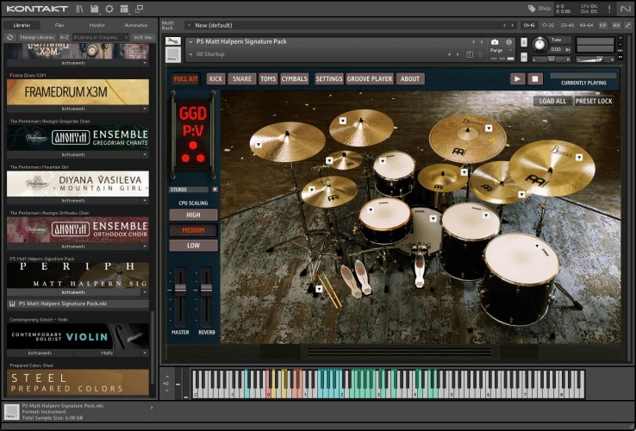Screen dimensions: 636x431
Task: Set CPU scaling to LOW
Action: [x=193, y=246]
